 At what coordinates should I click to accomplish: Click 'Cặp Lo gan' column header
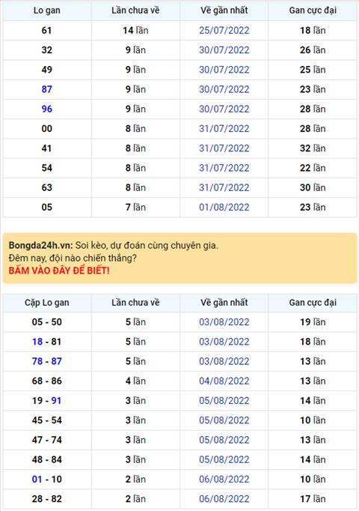(x=47, y=303)
